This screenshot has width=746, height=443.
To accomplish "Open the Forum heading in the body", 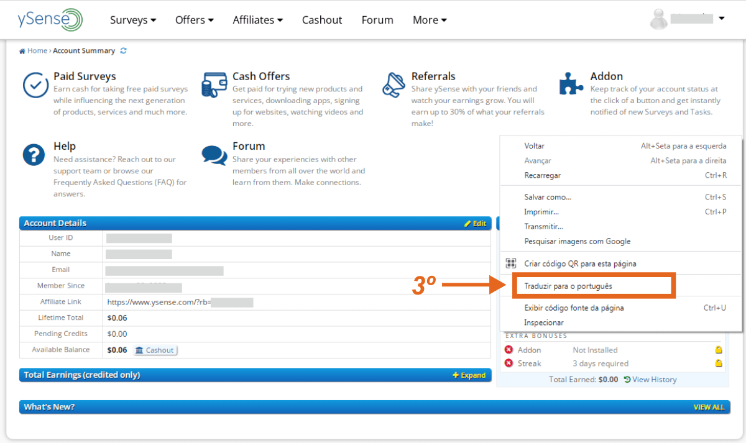I will pos(249,146).
